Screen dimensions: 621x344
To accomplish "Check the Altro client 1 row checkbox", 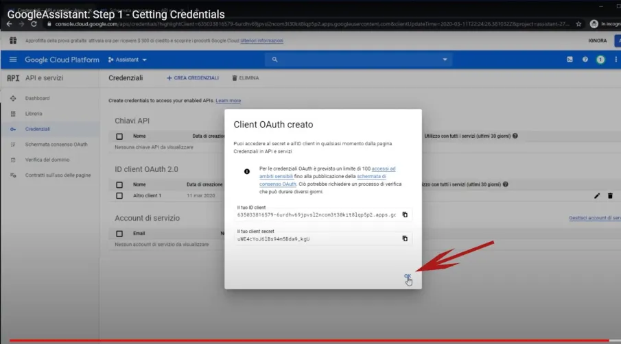I will (119, 196).
